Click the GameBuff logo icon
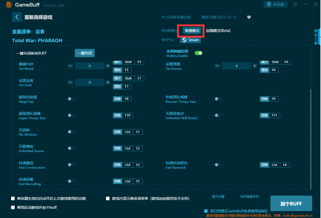The image size is (321, 218). [9, 5]
